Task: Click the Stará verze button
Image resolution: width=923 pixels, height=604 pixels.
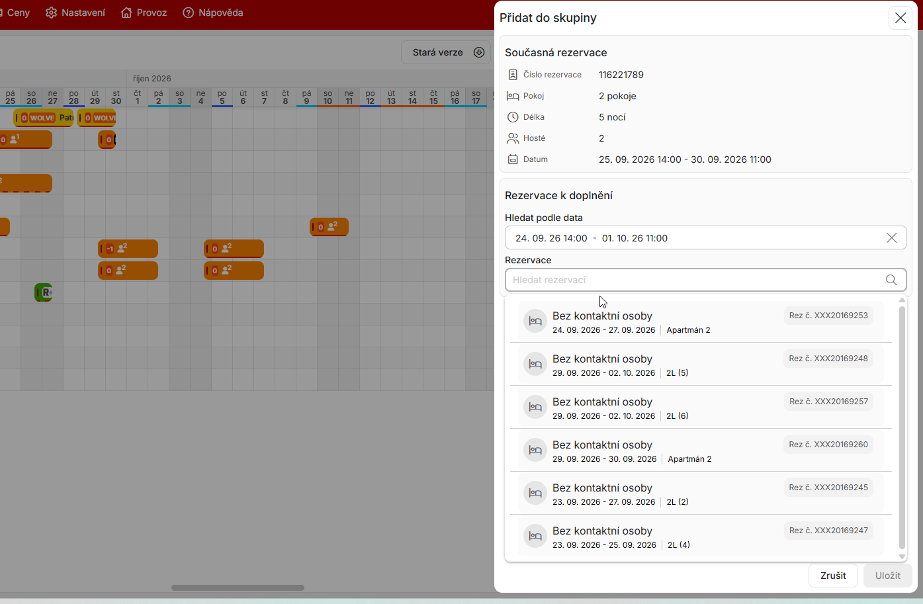Action: point(446,52)
